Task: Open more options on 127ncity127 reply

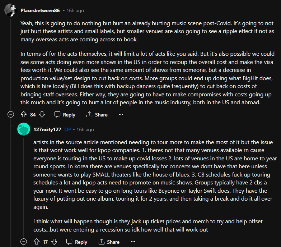Action: (133, 242)
